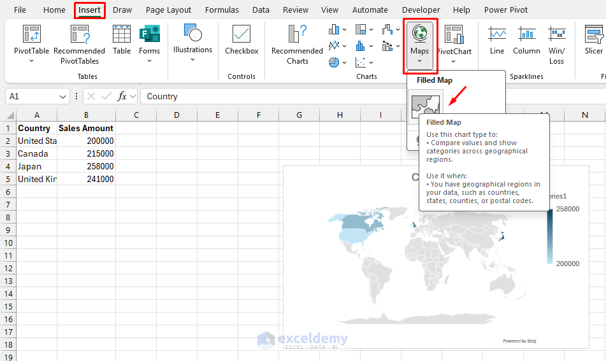Open Recommended Charts
Viewport: 606px width, 361px height.
coord(297,45)
